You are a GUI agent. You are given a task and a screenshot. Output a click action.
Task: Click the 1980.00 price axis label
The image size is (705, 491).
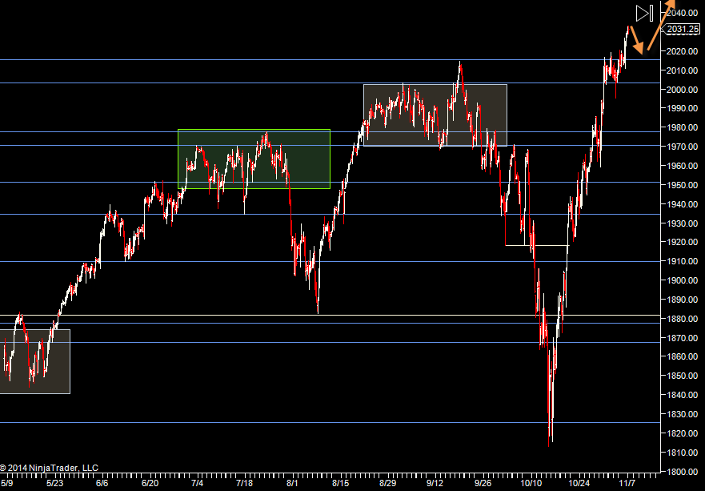pyautogui.click(x=683, y=128)
